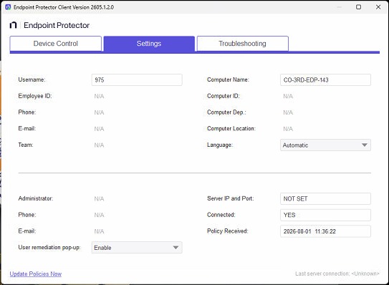Click the Policy Received date field
The image size is (389, 285).
[x=325, y=231]
